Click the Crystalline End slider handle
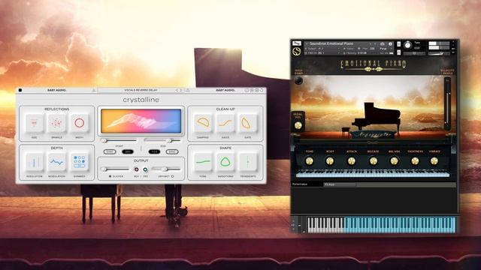The image size is (481, 270). click(x=168, y=140)
